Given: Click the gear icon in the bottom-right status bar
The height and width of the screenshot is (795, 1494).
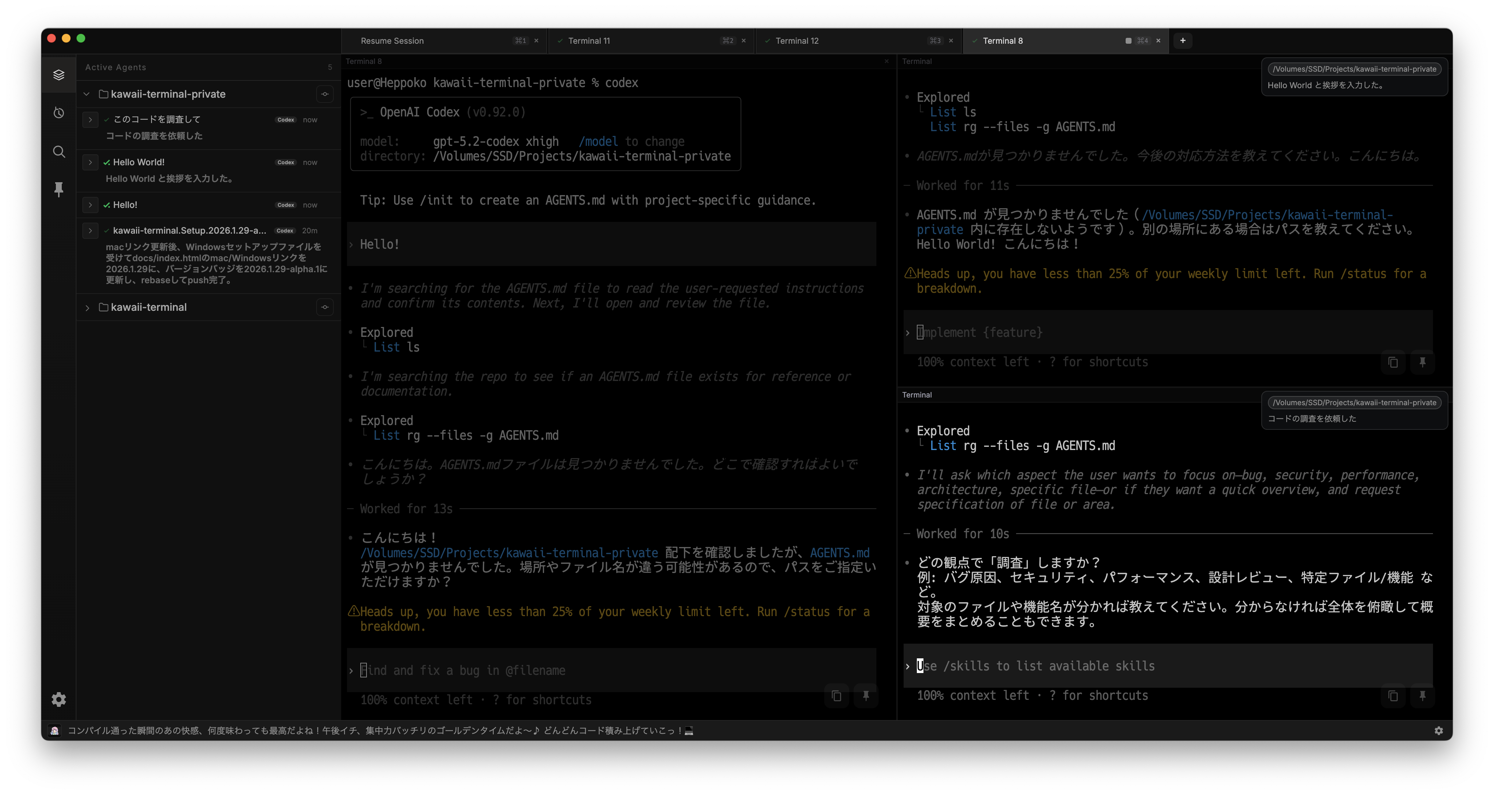Looking at the screenshot, I should coord(1439,730).
